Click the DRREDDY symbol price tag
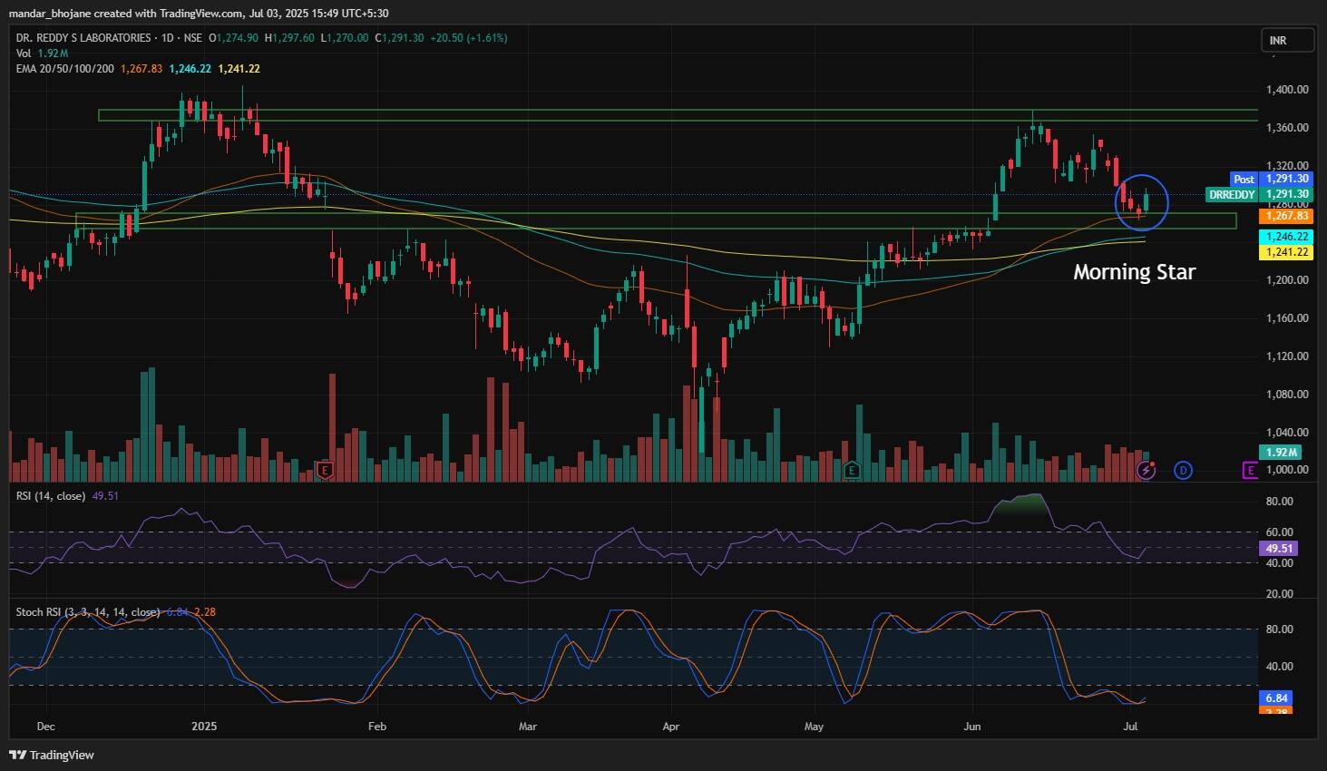This screenshot has height=771, width=1327. tap(1259, 194)
